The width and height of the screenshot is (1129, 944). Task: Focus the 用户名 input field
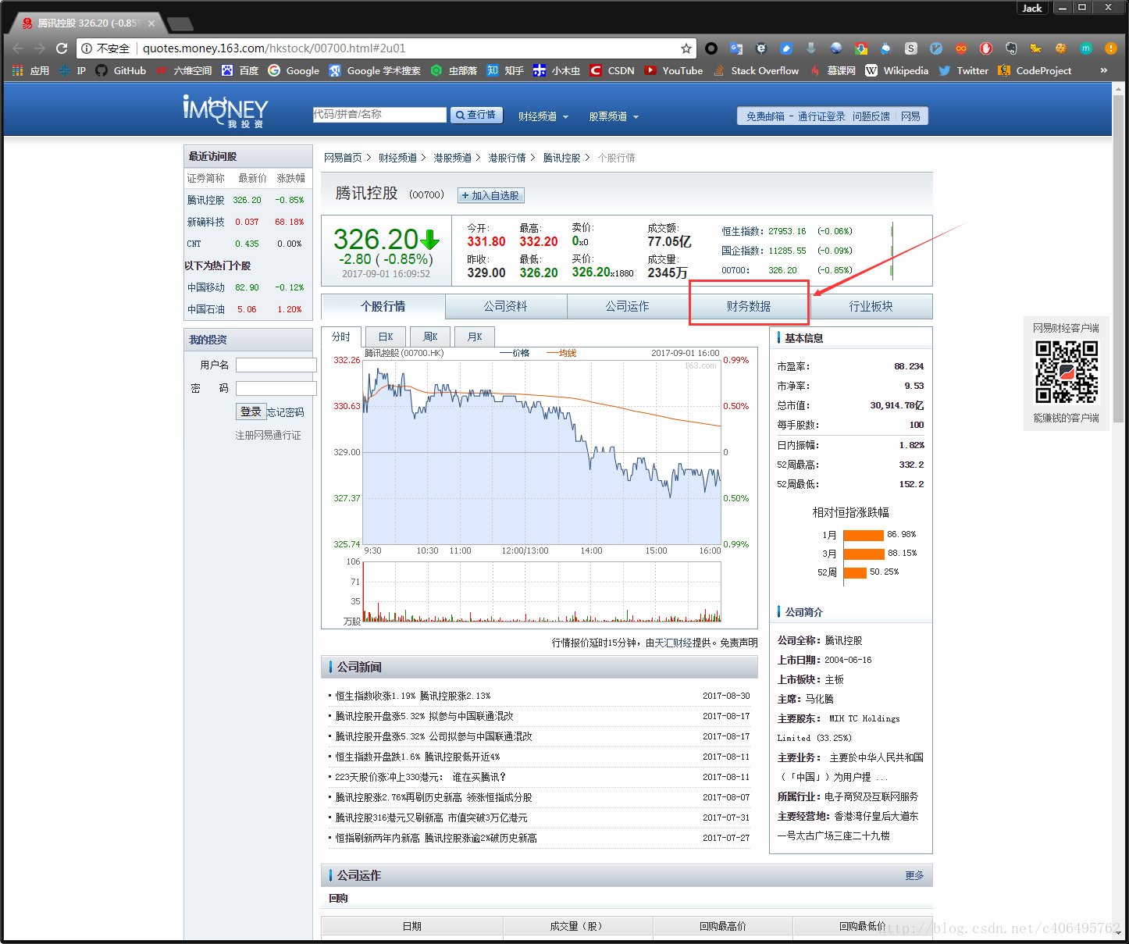[276, 365]
